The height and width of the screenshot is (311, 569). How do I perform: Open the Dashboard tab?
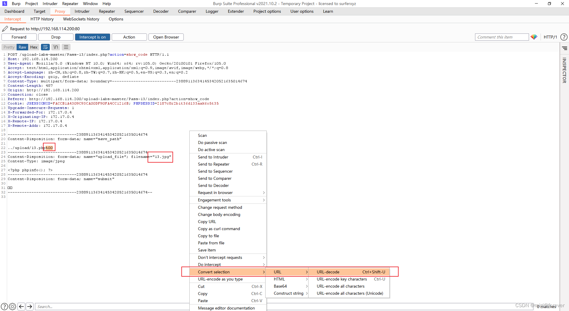pos(15,11)
